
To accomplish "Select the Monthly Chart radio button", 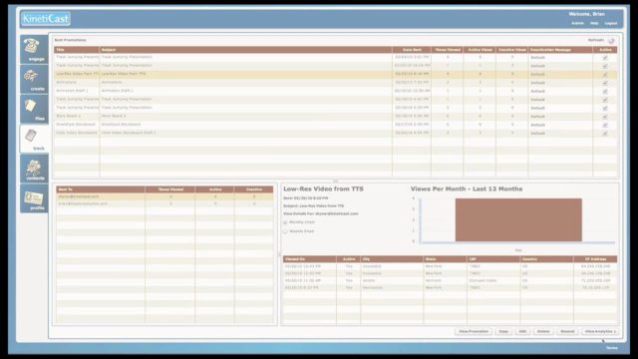I will [x=285, y=222].
